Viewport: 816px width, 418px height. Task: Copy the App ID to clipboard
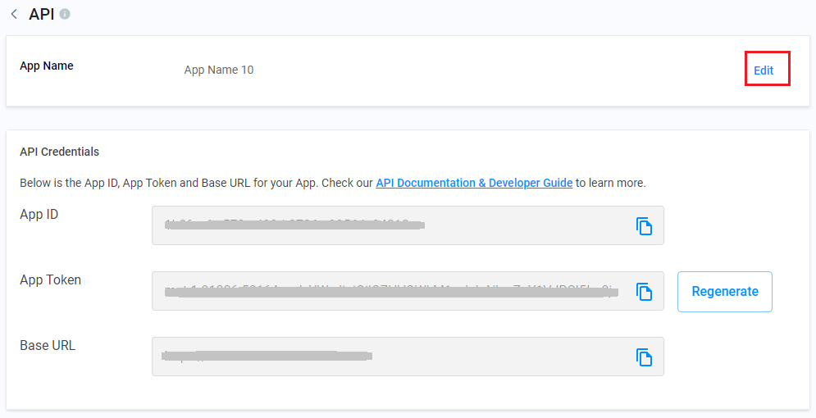645,226
